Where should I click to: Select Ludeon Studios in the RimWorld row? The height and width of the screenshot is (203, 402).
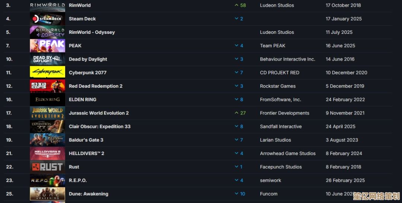[x=277, y=5]
